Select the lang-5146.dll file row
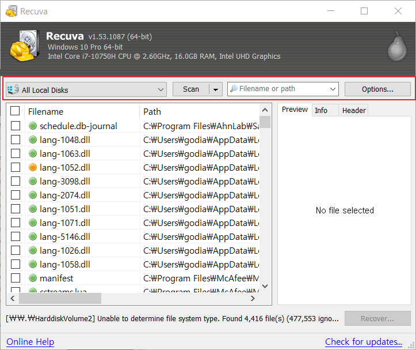This screenshot has width=416, height=350. point(133,236)
